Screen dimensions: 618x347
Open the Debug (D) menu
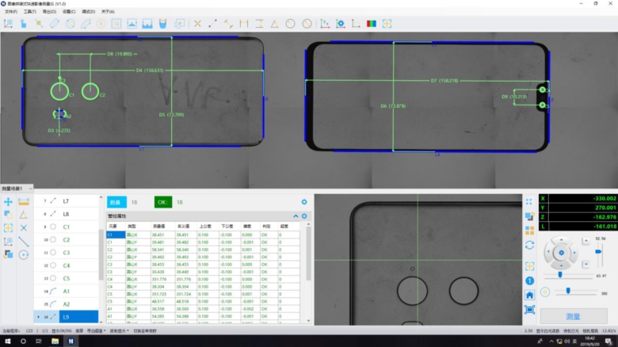[x=88, y=12]
